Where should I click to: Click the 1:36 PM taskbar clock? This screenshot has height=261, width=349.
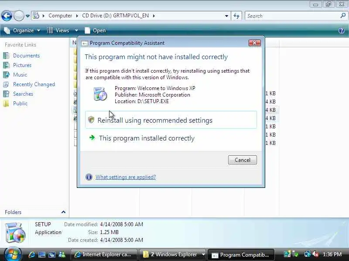pos(332,254)
